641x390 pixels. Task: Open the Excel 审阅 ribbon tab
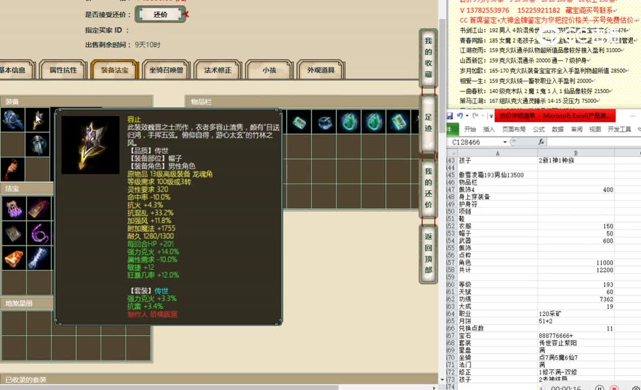pyautogui.click(x=577, y=129)
